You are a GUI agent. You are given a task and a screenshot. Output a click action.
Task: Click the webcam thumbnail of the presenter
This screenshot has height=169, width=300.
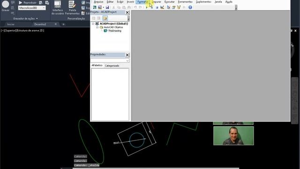tap(233, 136)
